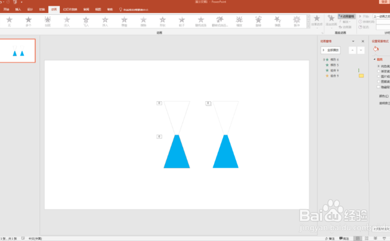
Task: Open the 视图 (View) ribbon tab
Action: 98,10
